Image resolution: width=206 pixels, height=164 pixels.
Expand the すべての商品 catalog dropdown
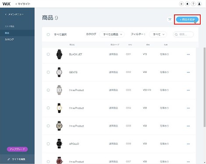112,34
